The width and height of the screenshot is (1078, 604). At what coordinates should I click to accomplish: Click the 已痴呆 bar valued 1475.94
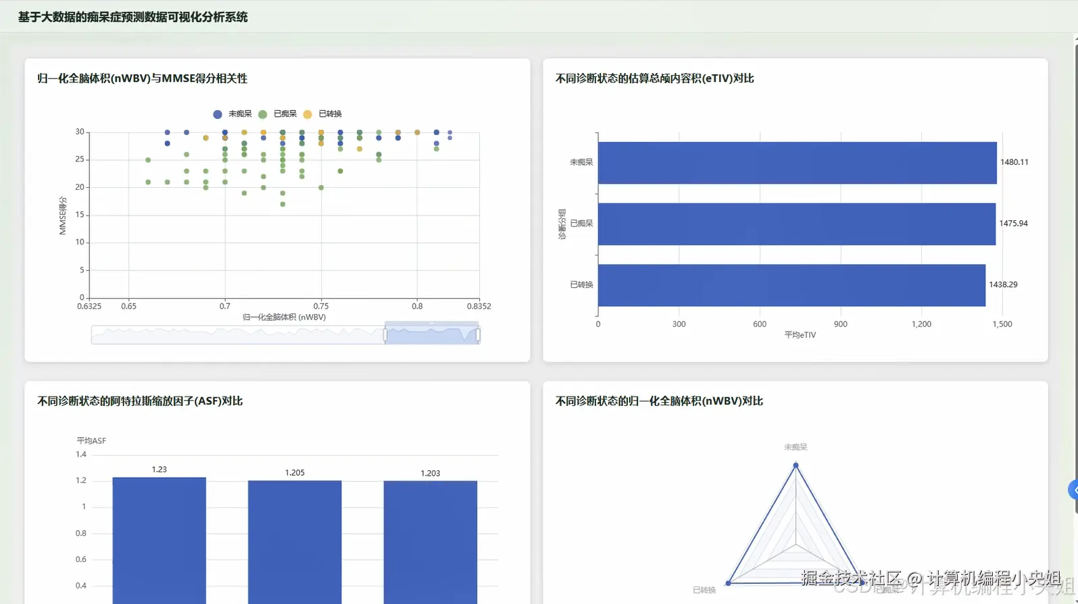click(796, 224)
